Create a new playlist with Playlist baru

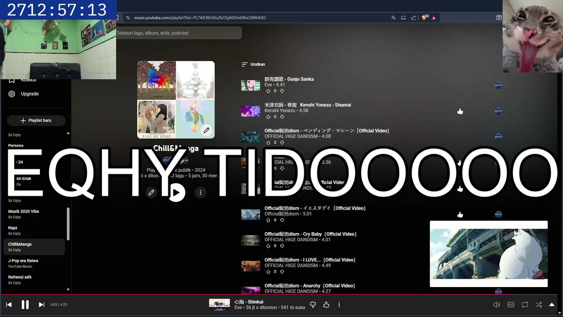point(36,121)
